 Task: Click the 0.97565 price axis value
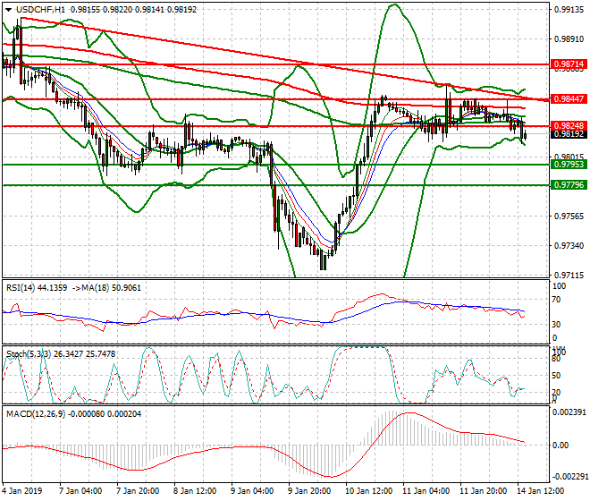[569, 217]
